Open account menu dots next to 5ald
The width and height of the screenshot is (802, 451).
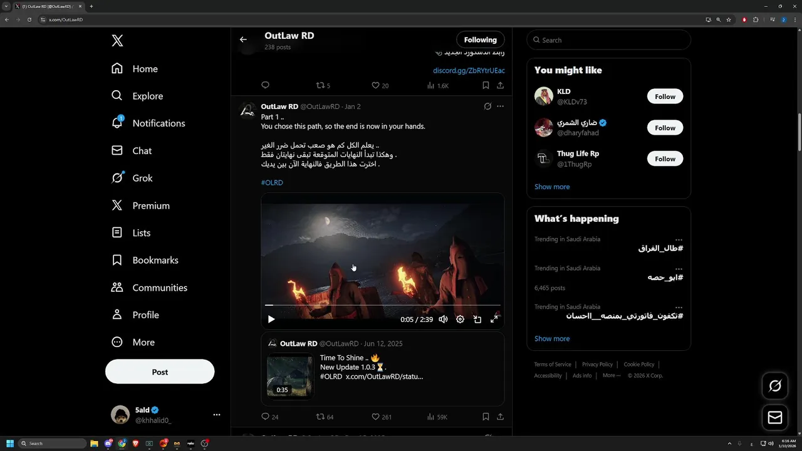click(x=217, y=415)
